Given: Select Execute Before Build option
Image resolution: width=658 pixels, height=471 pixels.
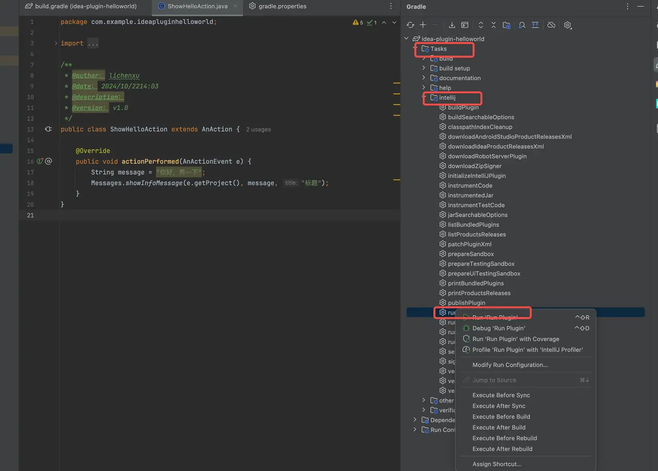Looking at the screenshot, I should 525,417.
